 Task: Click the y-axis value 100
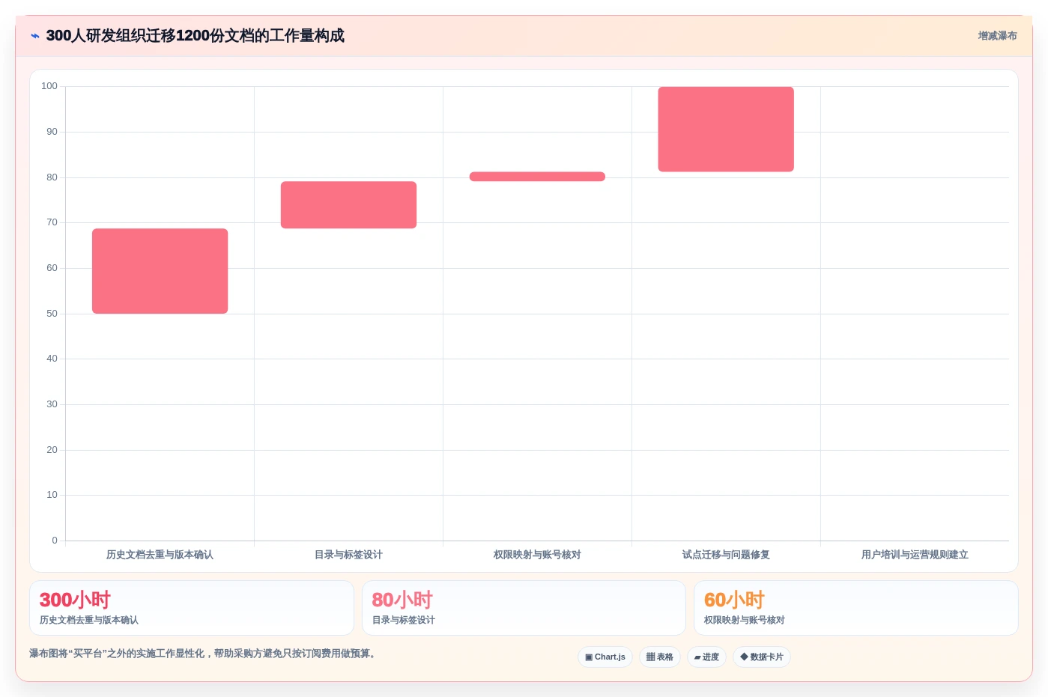click(49, 86)
